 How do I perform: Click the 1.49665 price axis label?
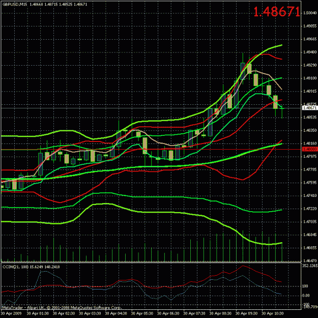pos(310,39)
